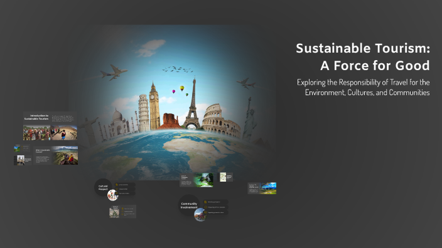Select first bullet item beside Community Involvement

point(215,202)
